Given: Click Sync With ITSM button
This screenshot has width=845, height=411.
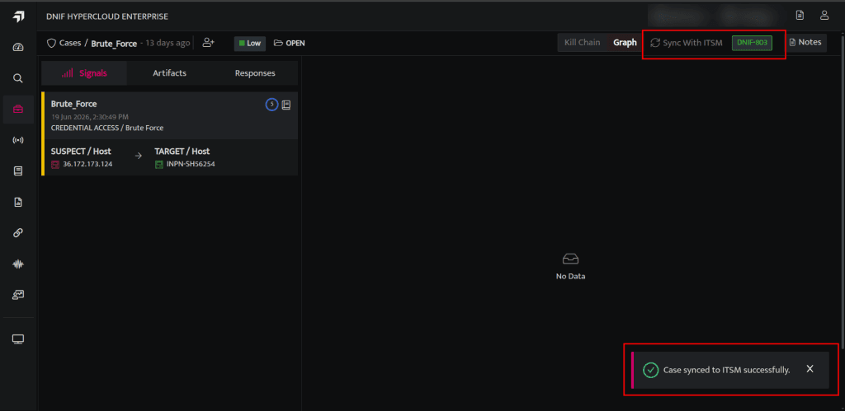Looking at the screenshot, I should (686, 43).
